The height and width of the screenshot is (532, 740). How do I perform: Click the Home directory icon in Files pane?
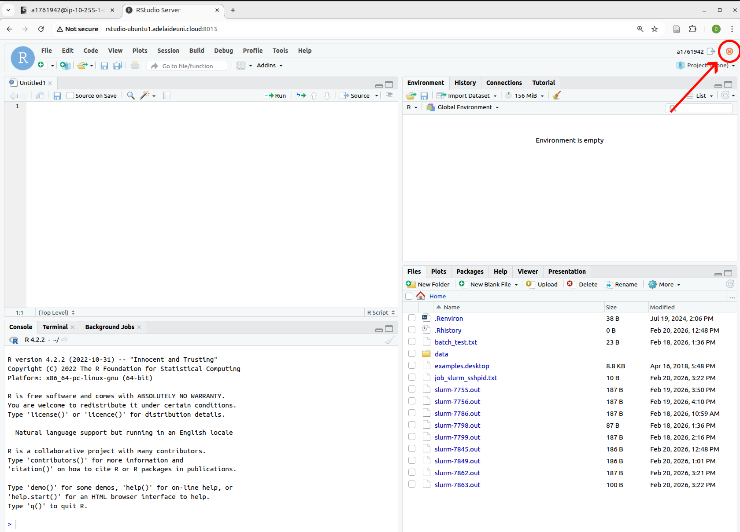tap(421, 296)
